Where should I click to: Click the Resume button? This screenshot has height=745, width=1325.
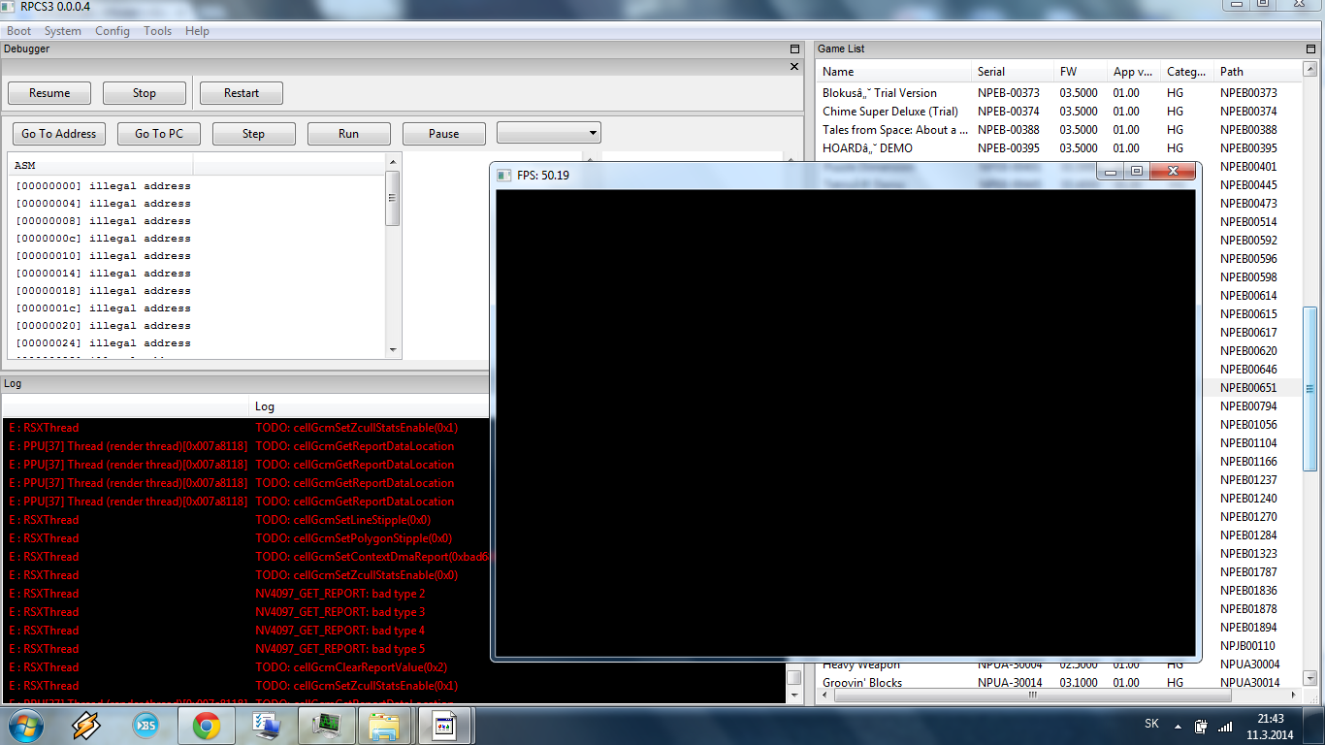click(x=49, y=93)
